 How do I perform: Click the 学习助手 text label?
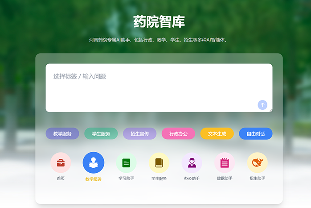(x=126, y=179)
